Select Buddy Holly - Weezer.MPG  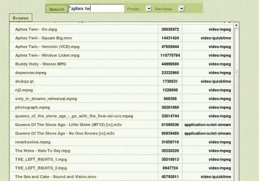coord(40,64)
